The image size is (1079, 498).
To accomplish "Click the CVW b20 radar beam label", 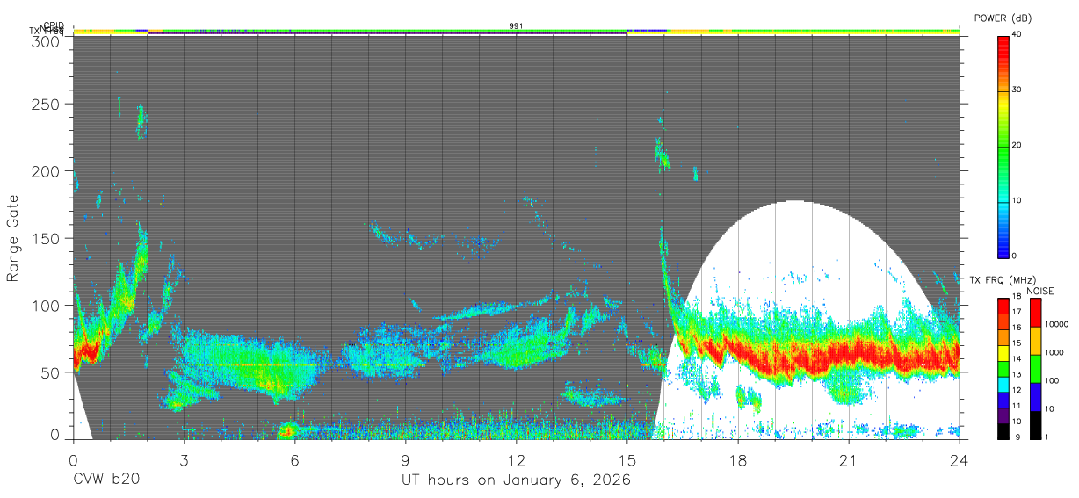I will pos(106,480).
